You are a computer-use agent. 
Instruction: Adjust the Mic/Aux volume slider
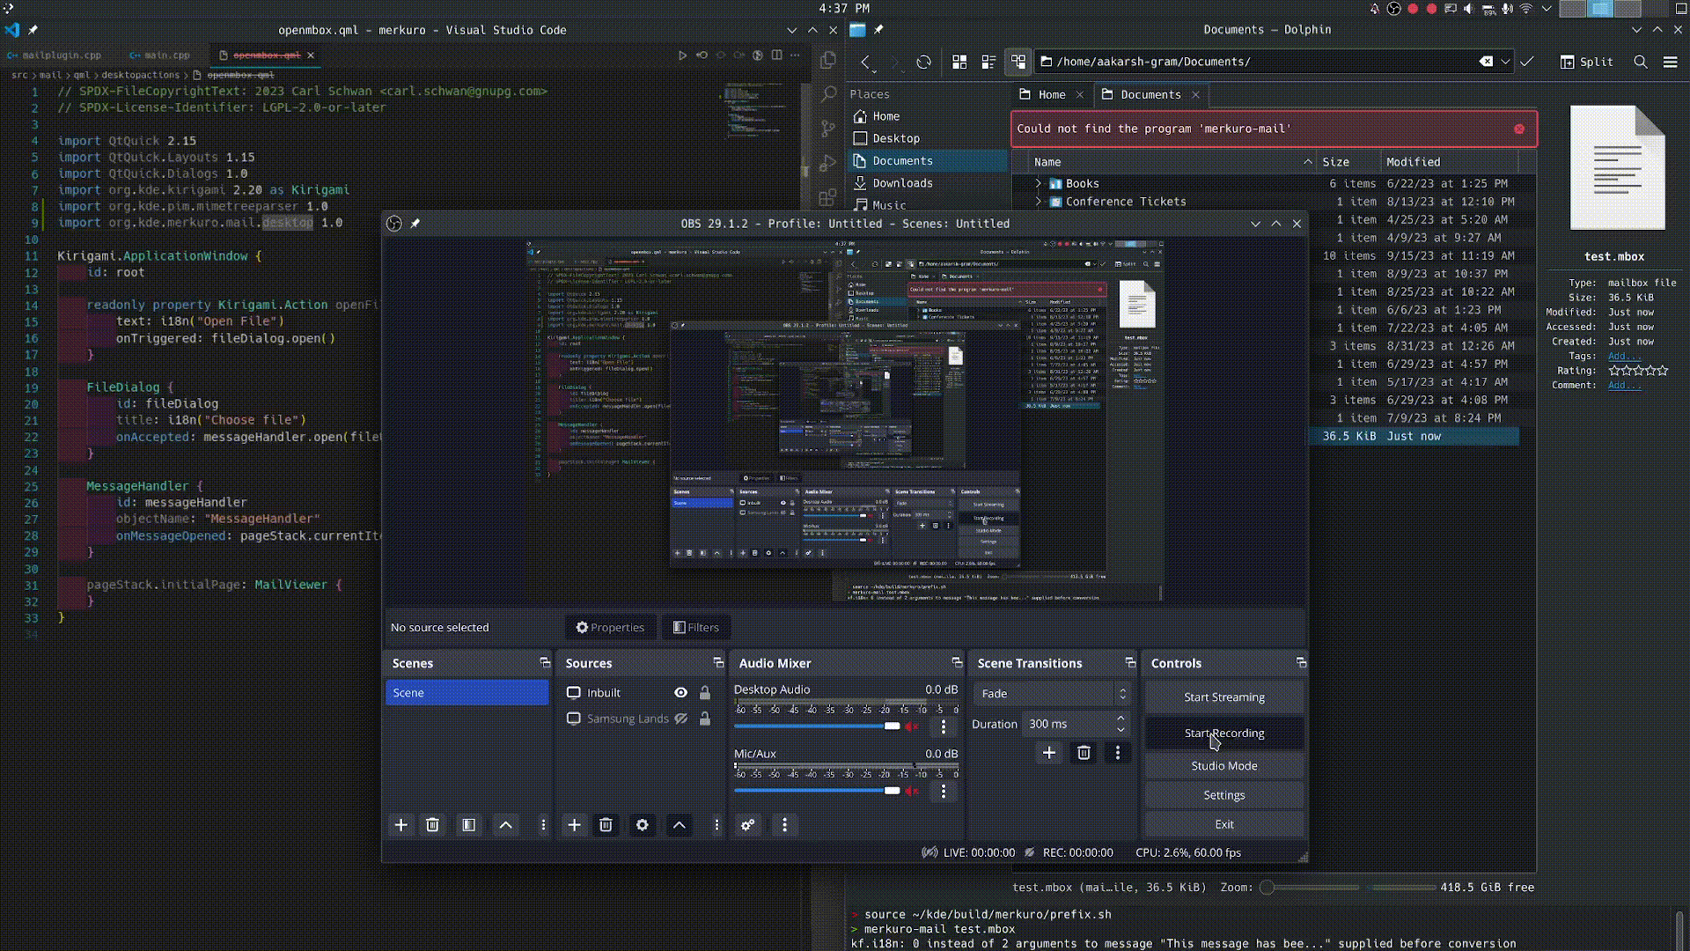[892, 791]
